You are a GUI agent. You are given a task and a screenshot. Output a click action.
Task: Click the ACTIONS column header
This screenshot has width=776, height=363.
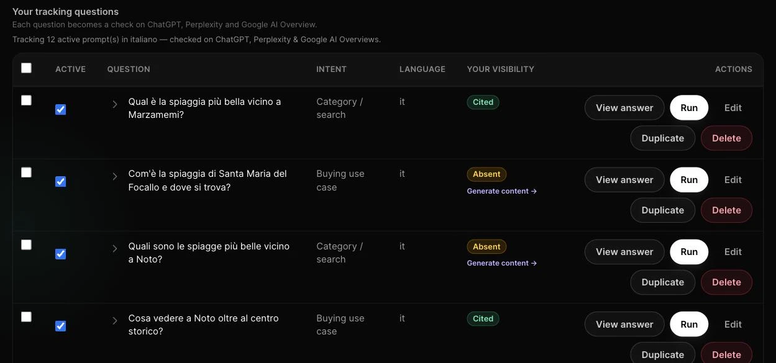(x=734, y=69)
